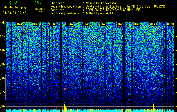Click the meteor count value 78
Image resolution: width=177 pixels, height=112 pixels.
pyautogui.click(x=41, y=13)
